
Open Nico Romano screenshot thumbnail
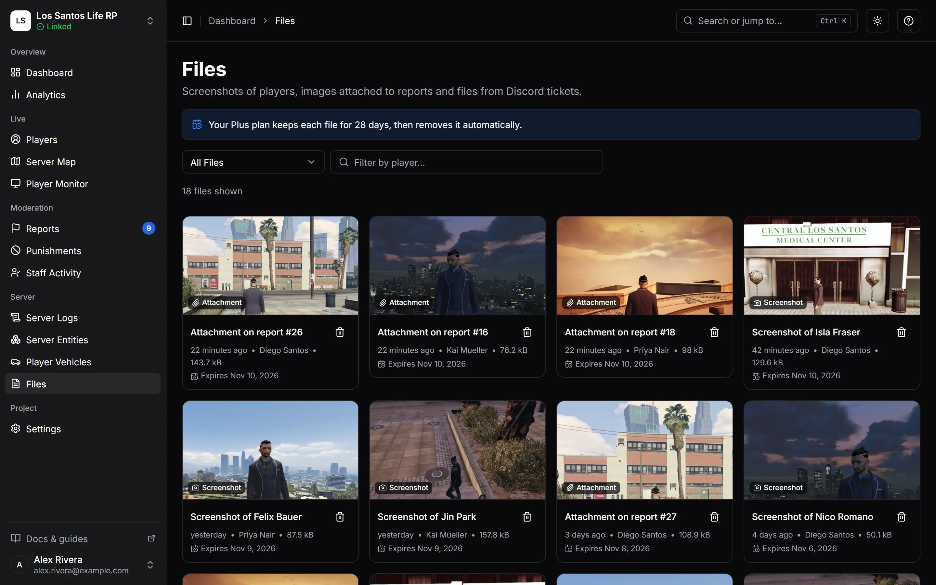click(832, 450)
